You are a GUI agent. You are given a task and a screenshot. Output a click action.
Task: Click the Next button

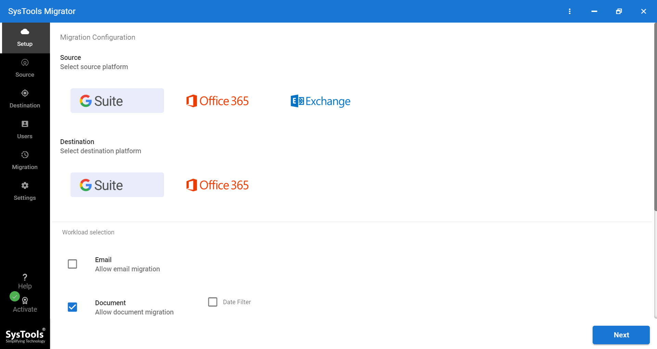pos(621,335)
